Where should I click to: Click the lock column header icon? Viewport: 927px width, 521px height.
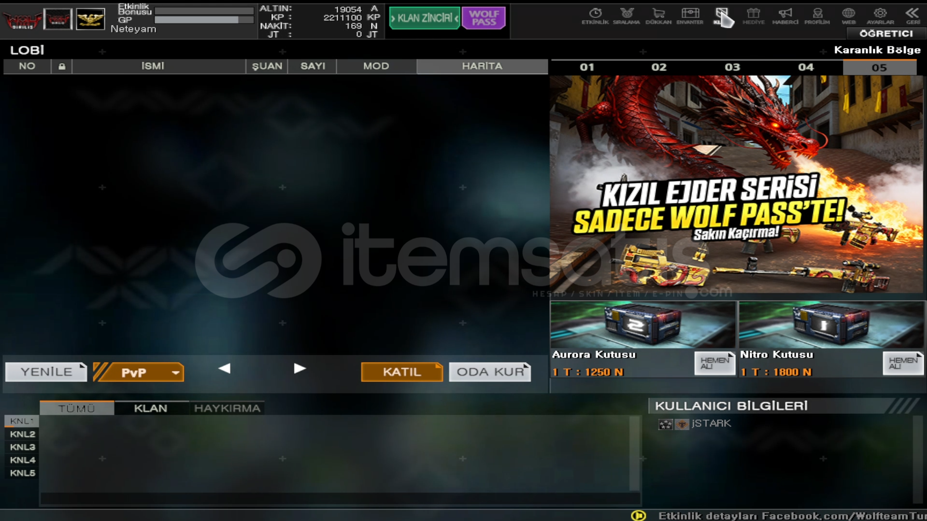[x=62, y=67]
